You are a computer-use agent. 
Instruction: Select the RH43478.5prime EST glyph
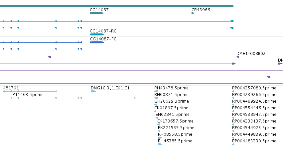156,91
